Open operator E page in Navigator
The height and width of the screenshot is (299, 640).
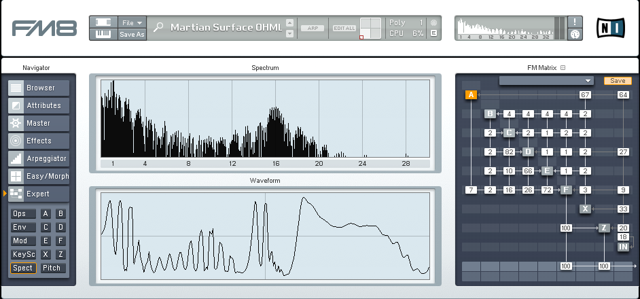click(46, 241)
